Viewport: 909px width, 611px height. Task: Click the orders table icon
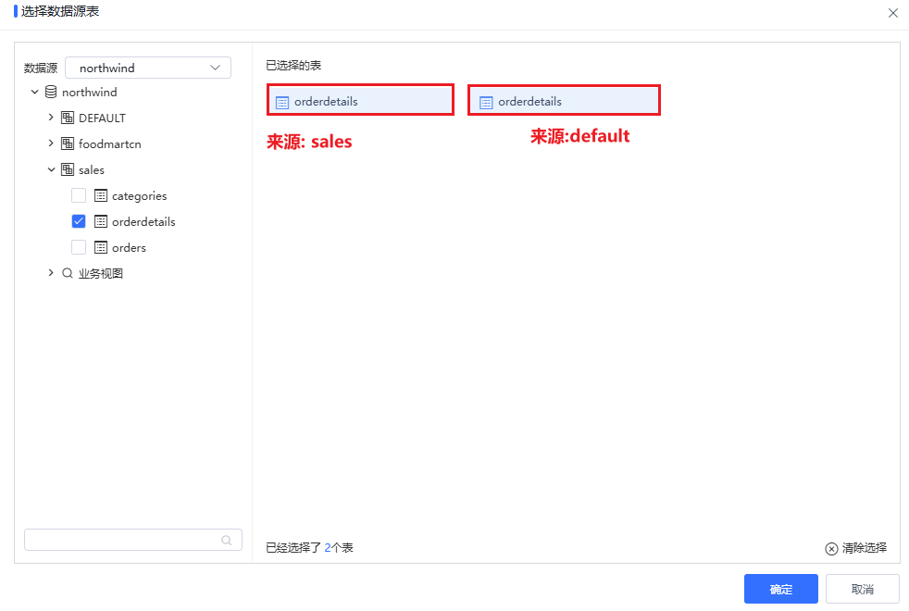tap(101, 247)
